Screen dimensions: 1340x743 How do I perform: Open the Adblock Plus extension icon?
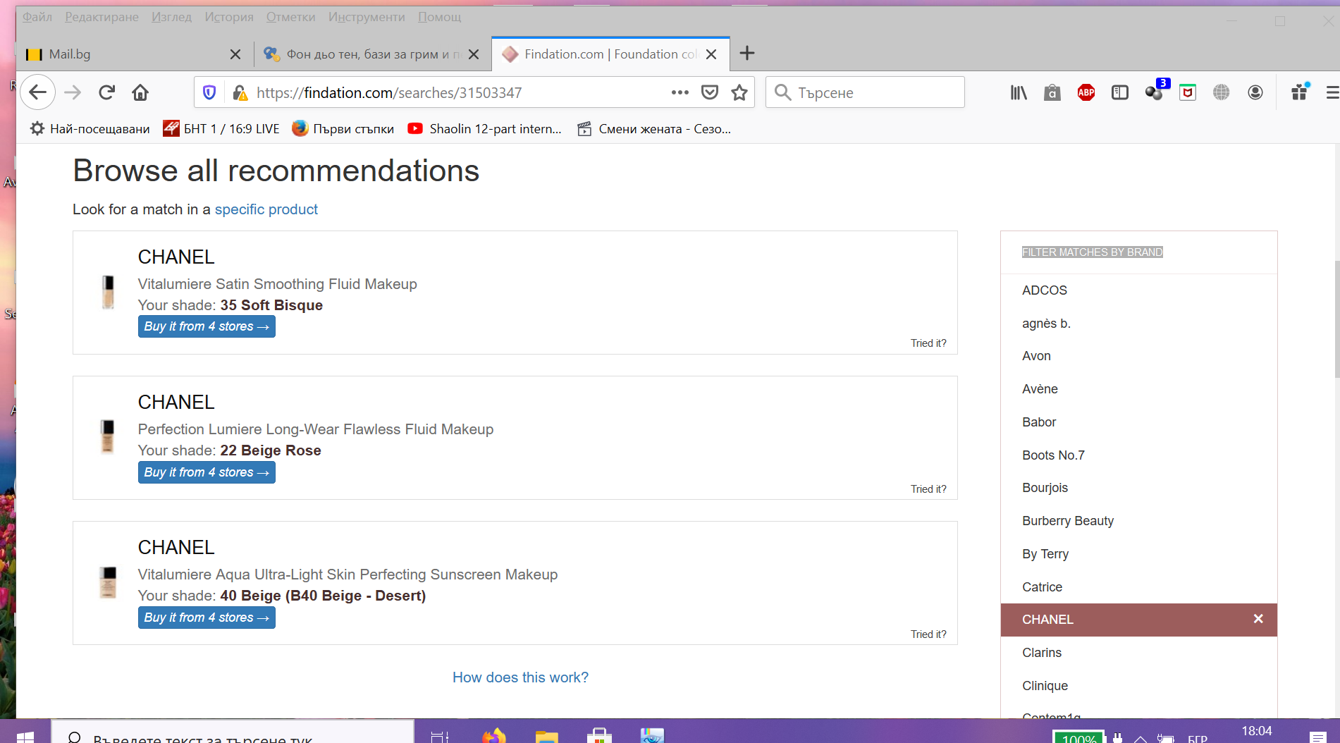point(1086,92)
